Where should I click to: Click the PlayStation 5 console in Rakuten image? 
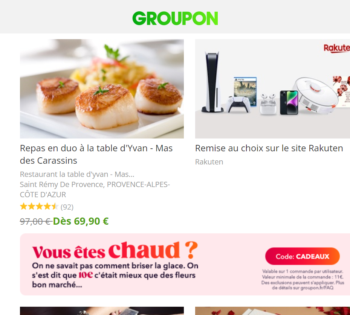(212, 82)
